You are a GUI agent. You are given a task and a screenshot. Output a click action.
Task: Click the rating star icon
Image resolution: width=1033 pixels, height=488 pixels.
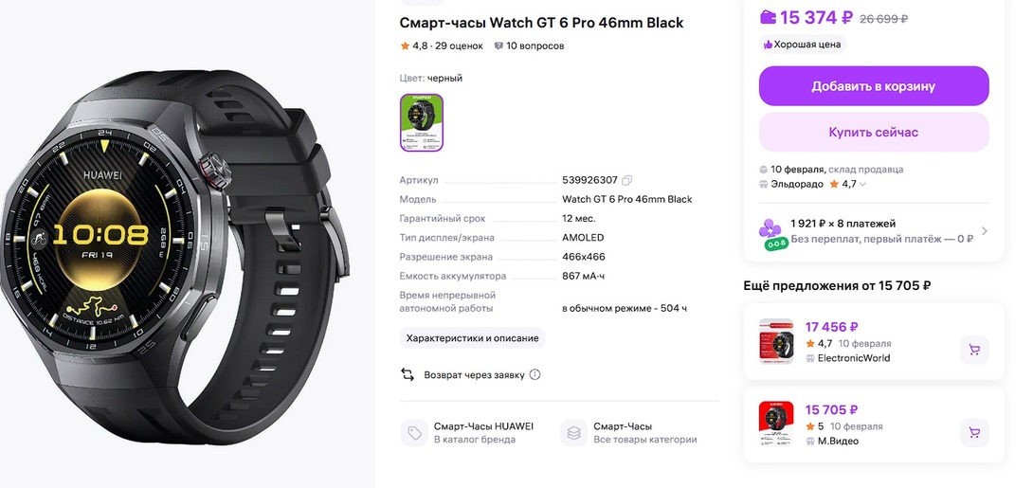pos(405,45)
